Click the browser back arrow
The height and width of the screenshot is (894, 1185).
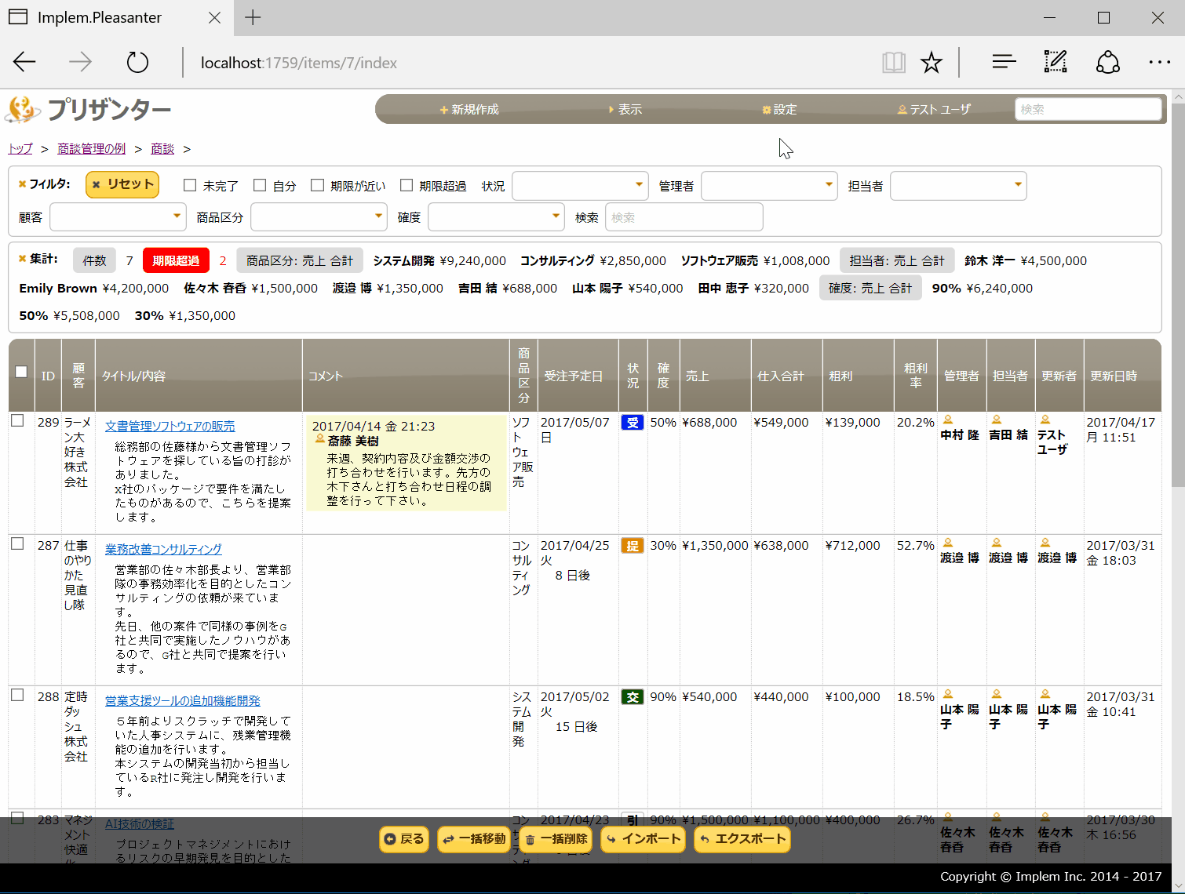tap(24, 62)
